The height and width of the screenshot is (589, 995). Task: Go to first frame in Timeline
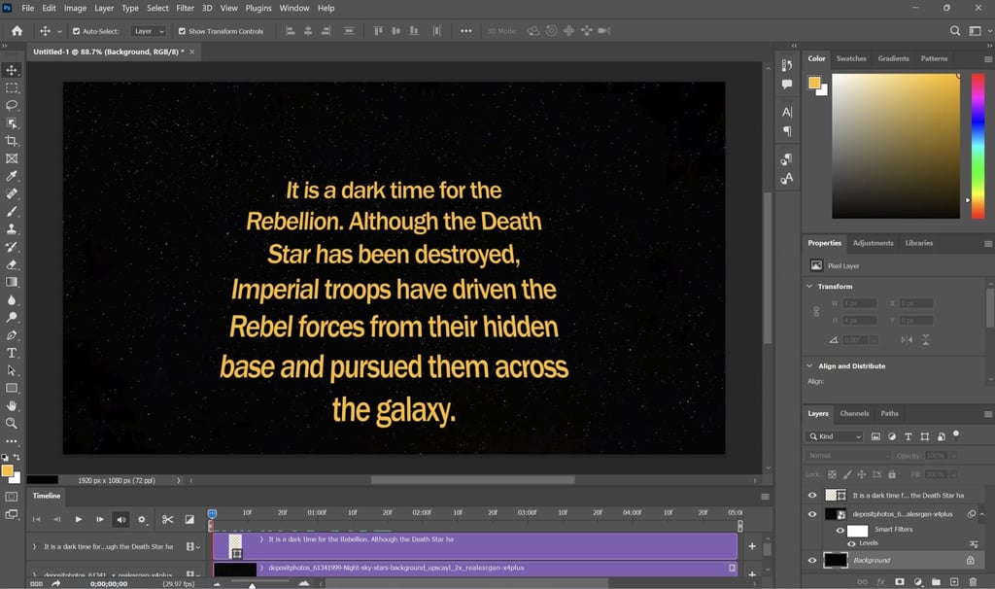(x=36, y=519)
